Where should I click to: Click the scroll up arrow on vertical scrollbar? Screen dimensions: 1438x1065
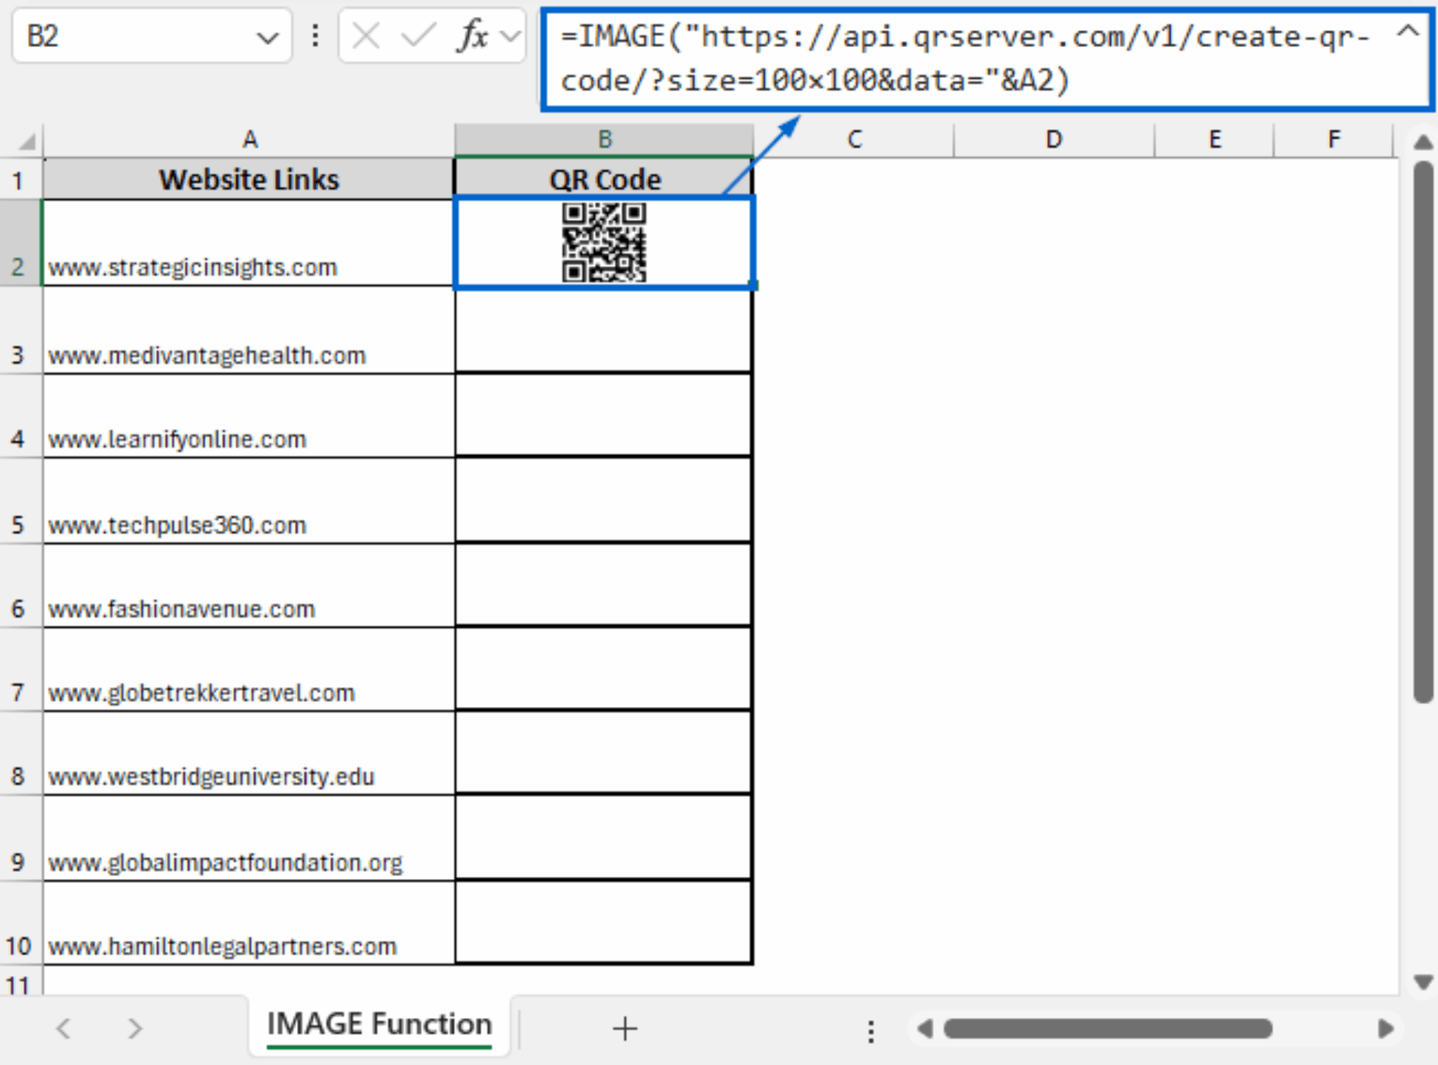[1423, 143]
